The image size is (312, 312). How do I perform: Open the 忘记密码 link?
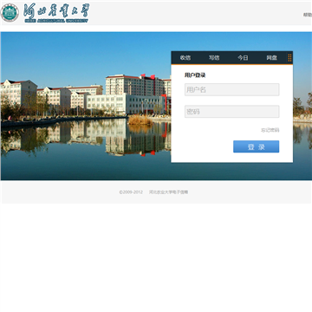270,130
